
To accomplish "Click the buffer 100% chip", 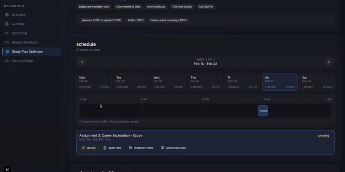I will (136, 20).
